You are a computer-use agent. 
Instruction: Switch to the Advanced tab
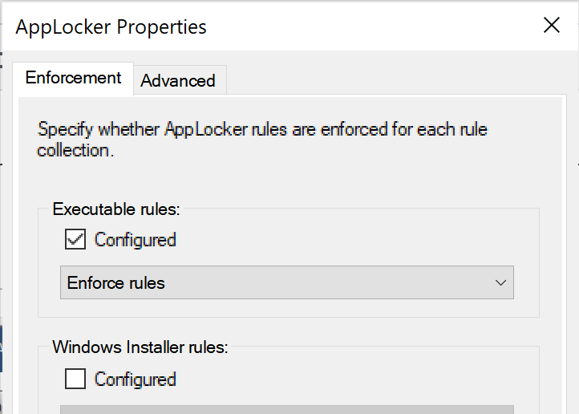tap(178, 80)
